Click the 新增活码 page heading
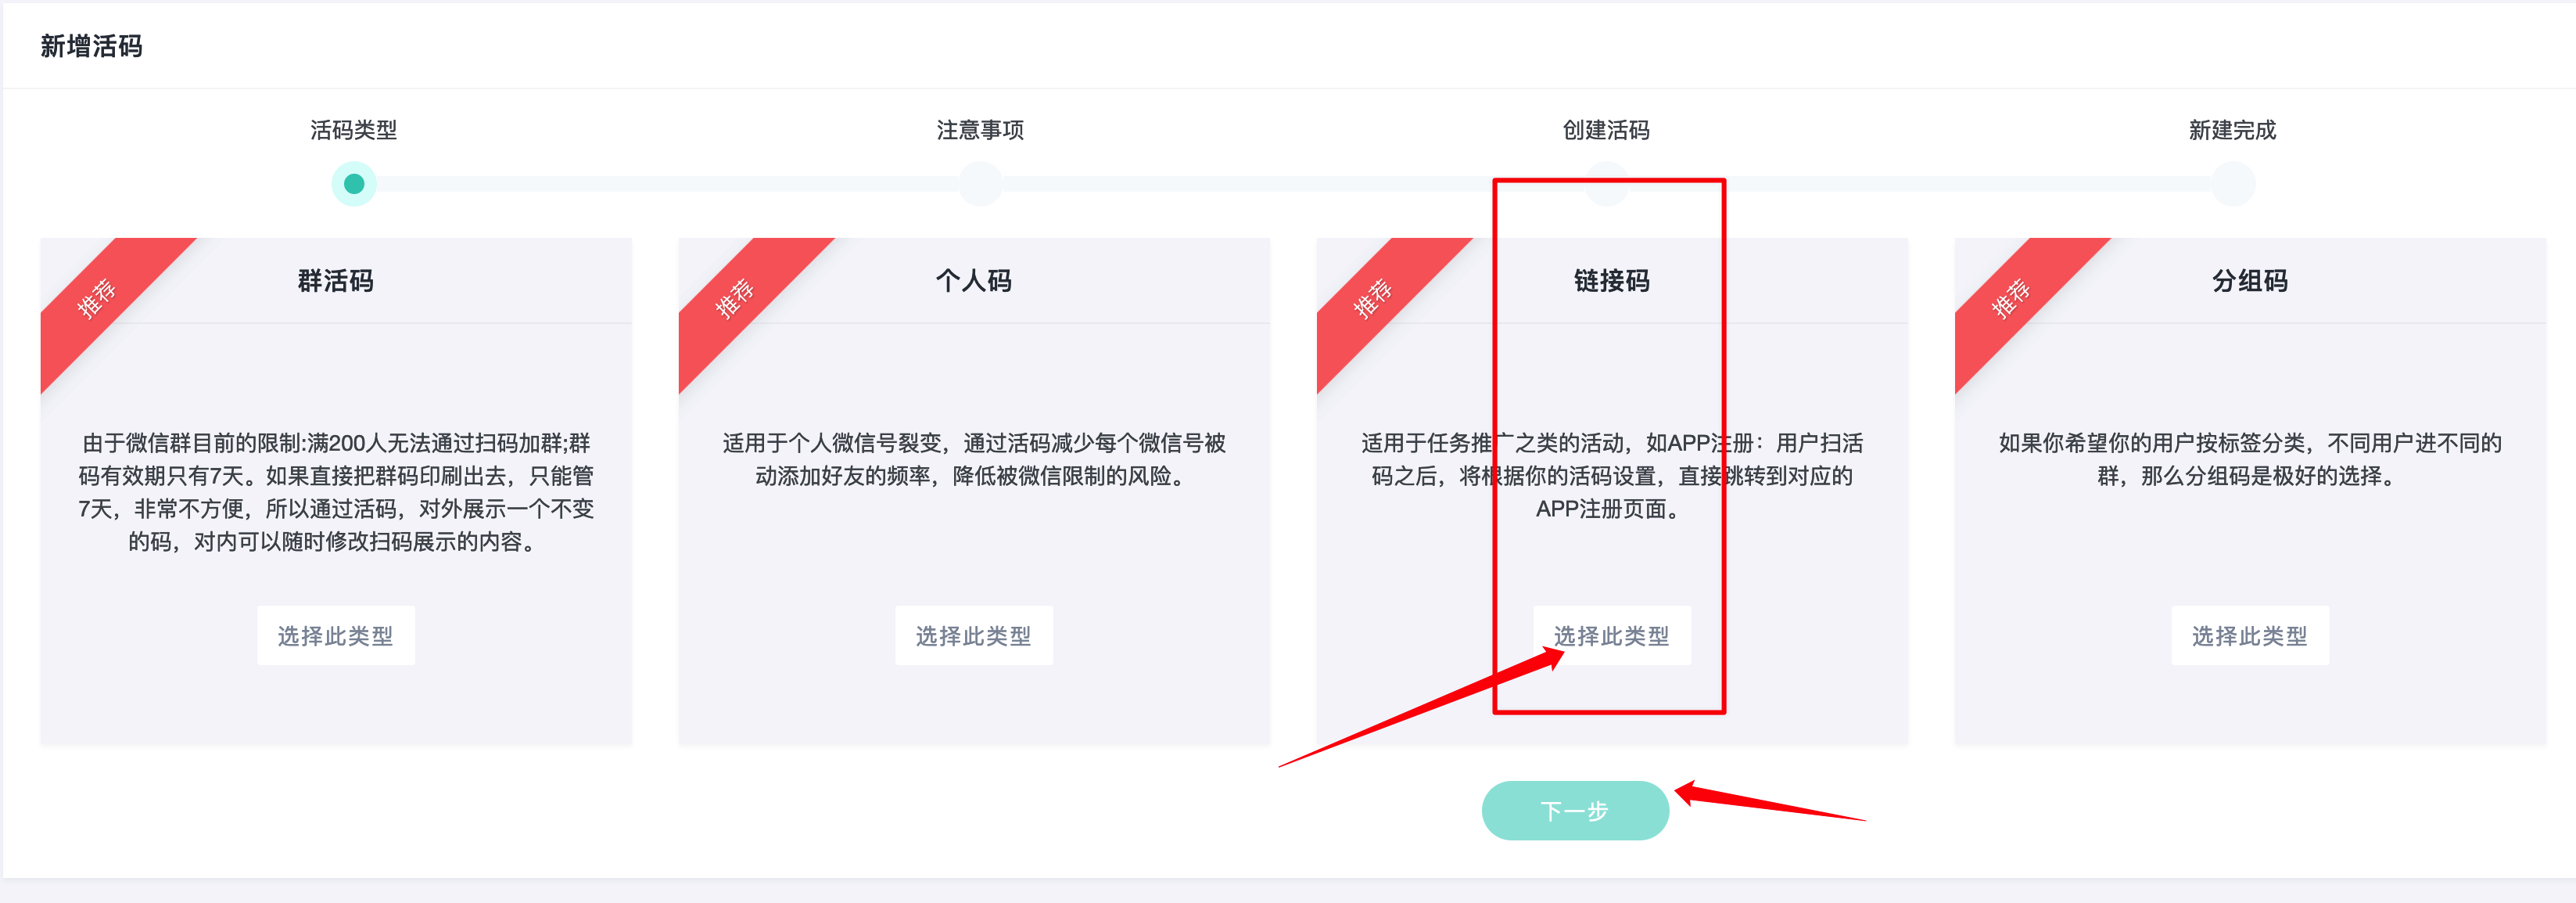 coord(91,46)
